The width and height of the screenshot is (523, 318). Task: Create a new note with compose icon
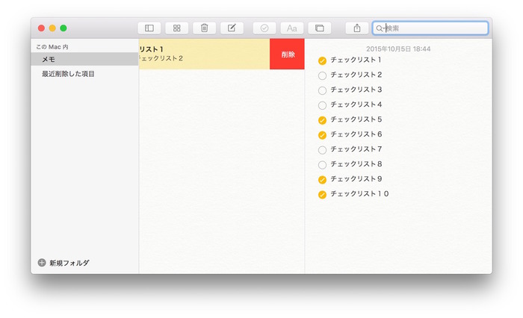pyautogui.click(x=232, y=28)
